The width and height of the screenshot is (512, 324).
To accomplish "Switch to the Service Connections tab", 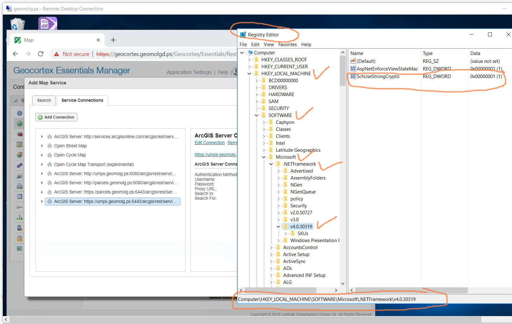I will point(82,101).
